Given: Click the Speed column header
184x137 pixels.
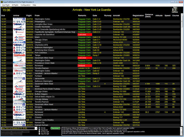Looking at the screenshot, I should click(167, 16).
